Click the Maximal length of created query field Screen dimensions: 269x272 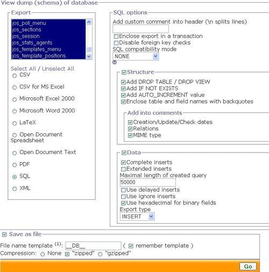pos(148,183)
